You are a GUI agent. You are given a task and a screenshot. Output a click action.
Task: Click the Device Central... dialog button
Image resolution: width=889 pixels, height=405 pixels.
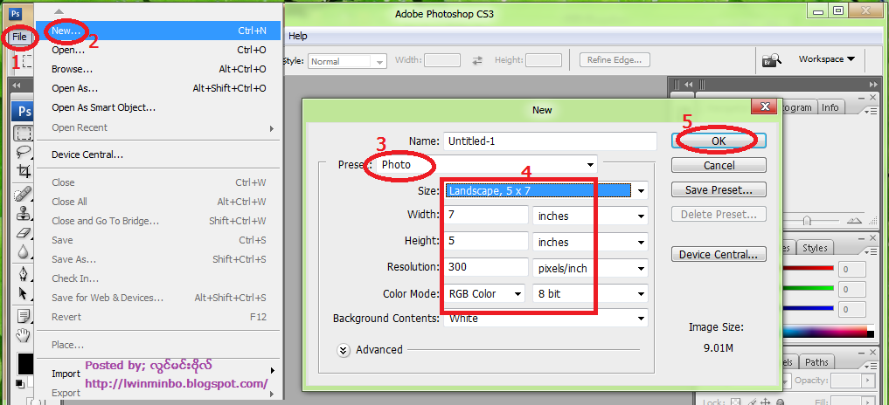[719, 254]
